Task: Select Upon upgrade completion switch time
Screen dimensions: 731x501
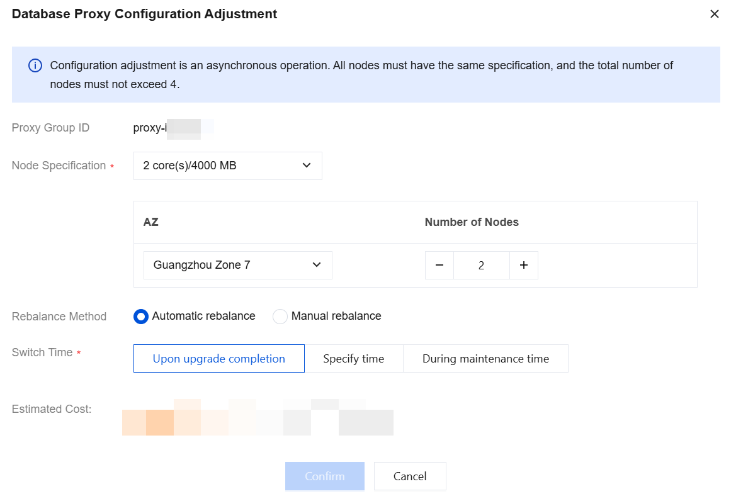Action: point(219,358)
